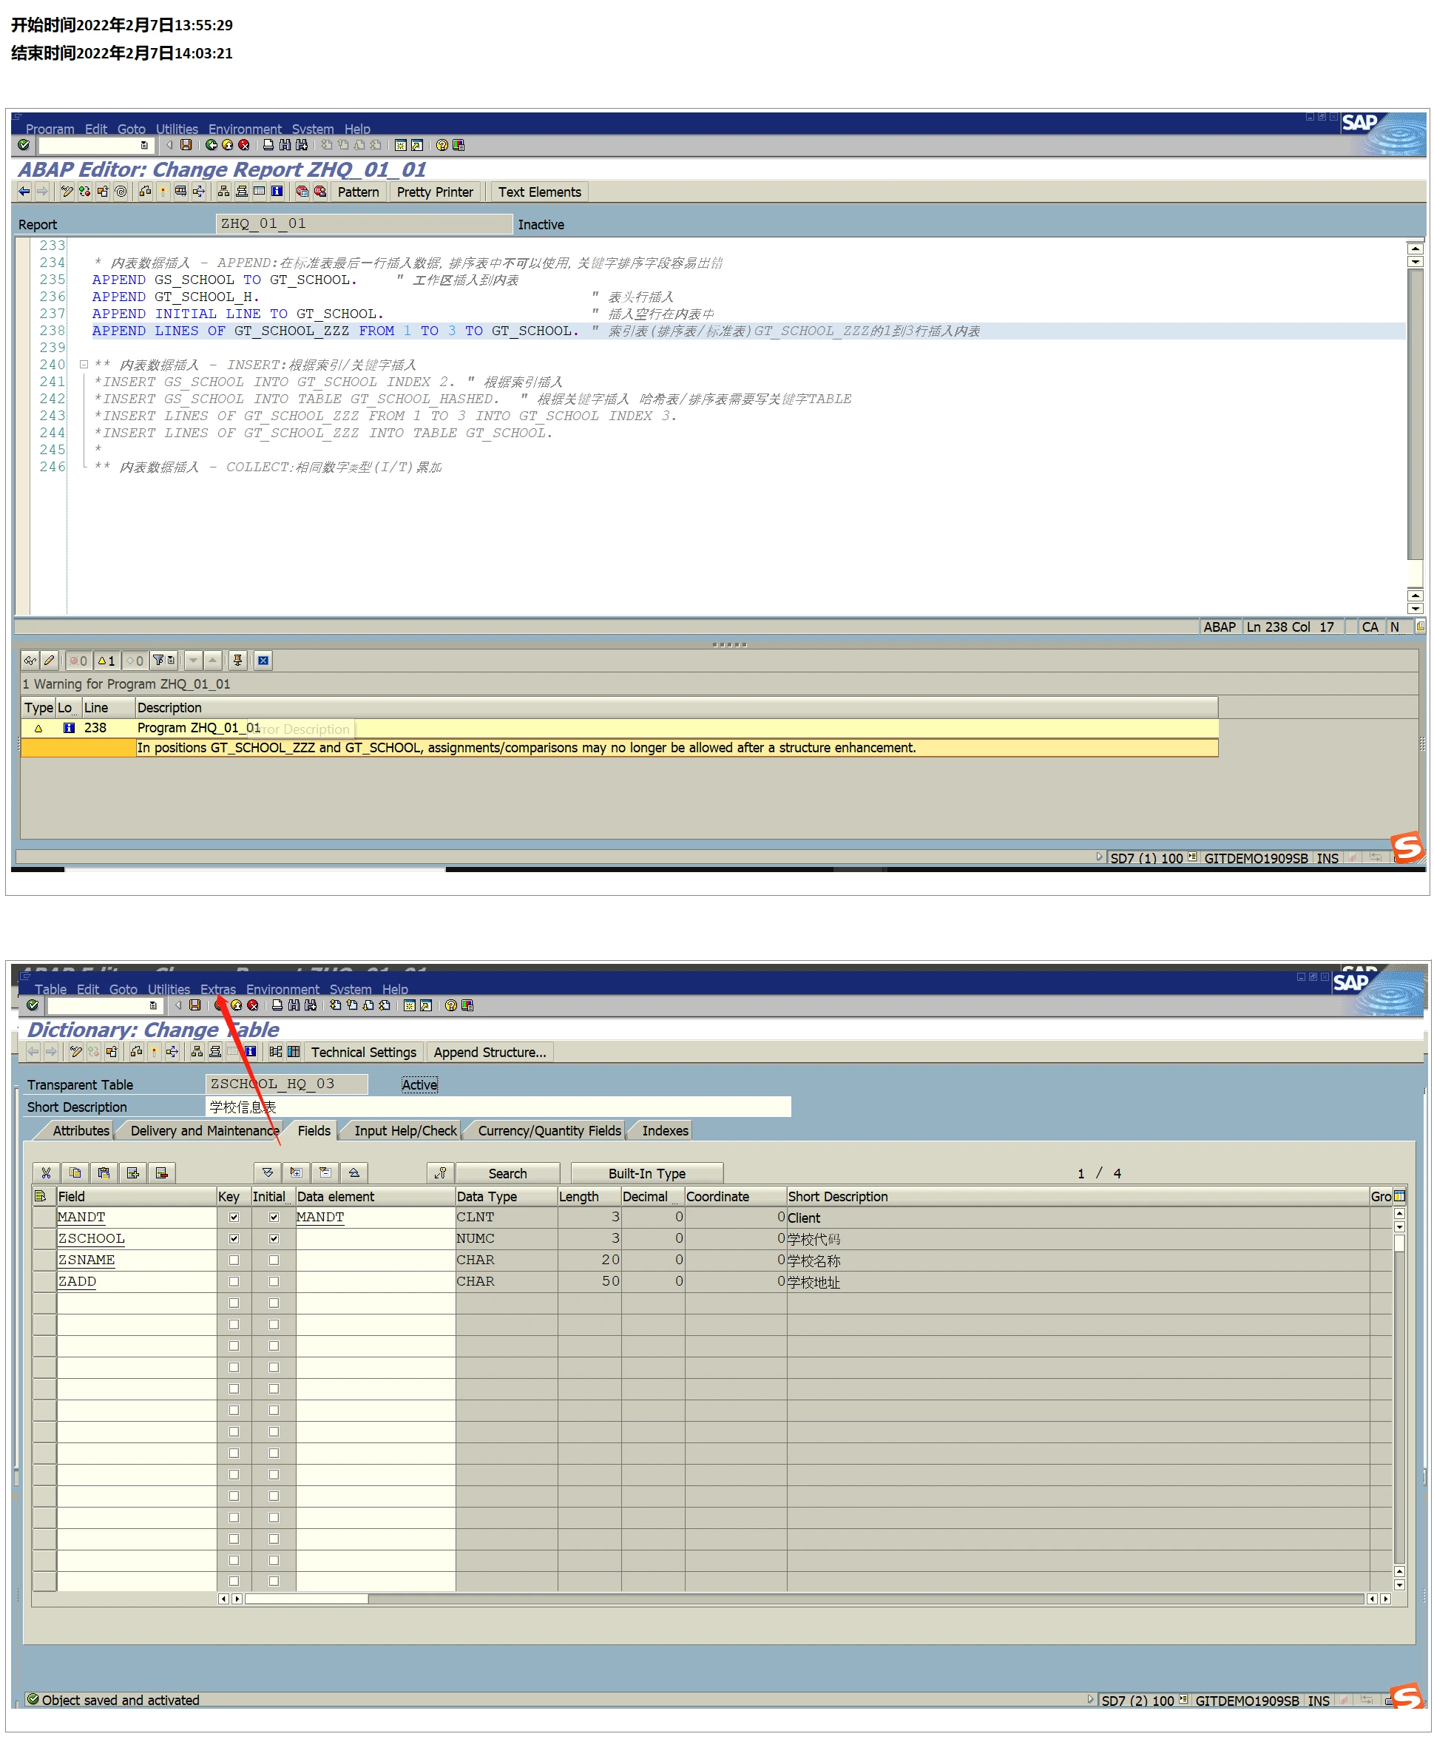1434x1745 pixels.
Task: Open command field dropdown in ABAP Editor
Action: tap(144, 146)
